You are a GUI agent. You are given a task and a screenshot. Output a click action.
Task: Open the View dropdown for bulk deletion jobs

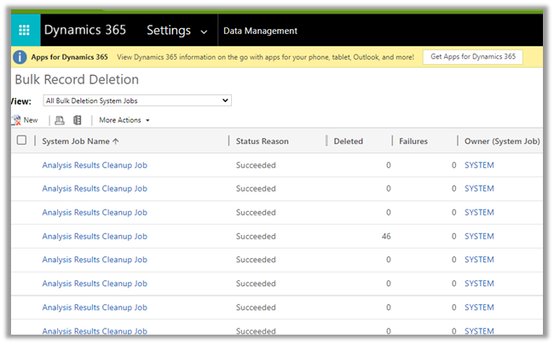(x=136, y=100)
